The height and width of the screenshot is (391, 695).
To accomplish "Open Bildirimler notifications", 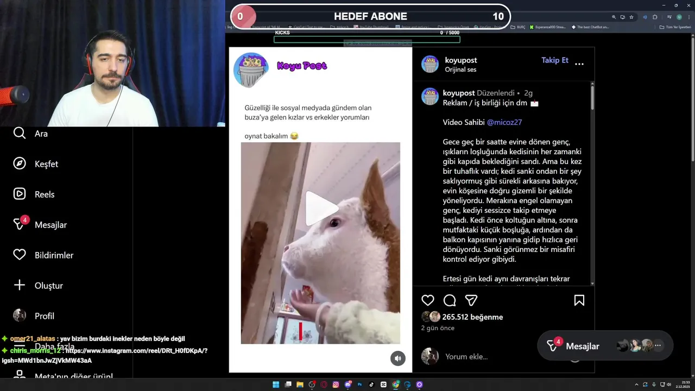I will [x=43, y=255].
